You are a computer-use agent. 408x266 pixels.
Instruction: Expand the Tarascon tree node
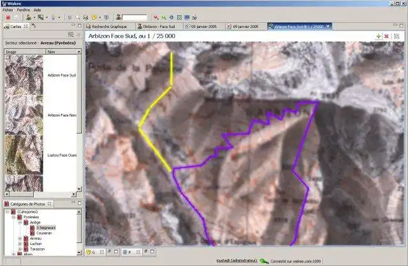tap(20, 249)
